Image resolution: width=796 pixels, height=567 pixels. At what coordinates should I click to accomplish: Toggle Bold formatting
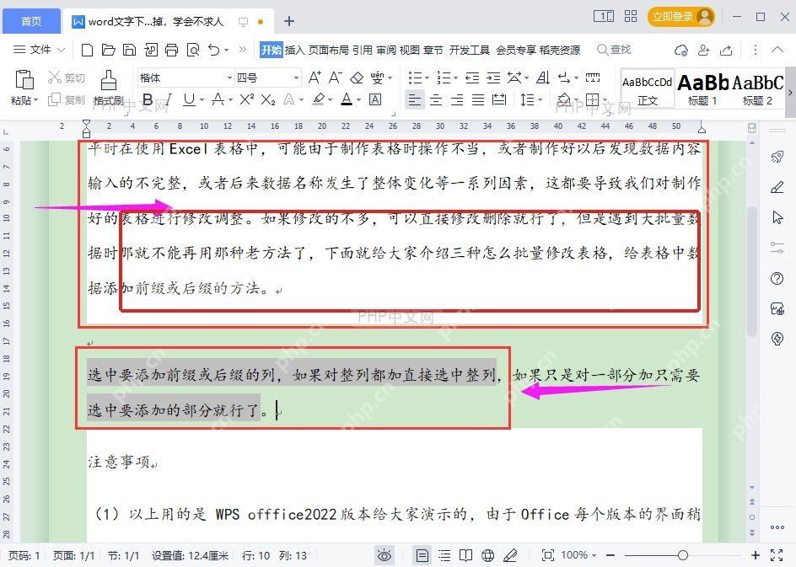click(x=148, y=99)
